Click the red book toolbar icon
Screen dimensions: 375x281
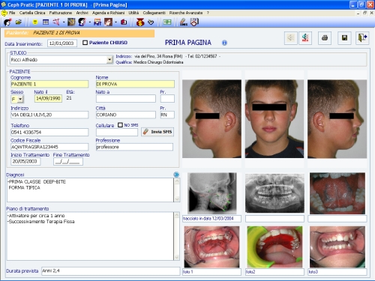(x=124, y=22)
